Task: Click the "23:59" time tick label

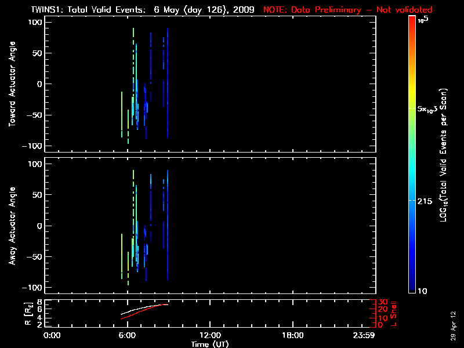Action: (364, 335)
